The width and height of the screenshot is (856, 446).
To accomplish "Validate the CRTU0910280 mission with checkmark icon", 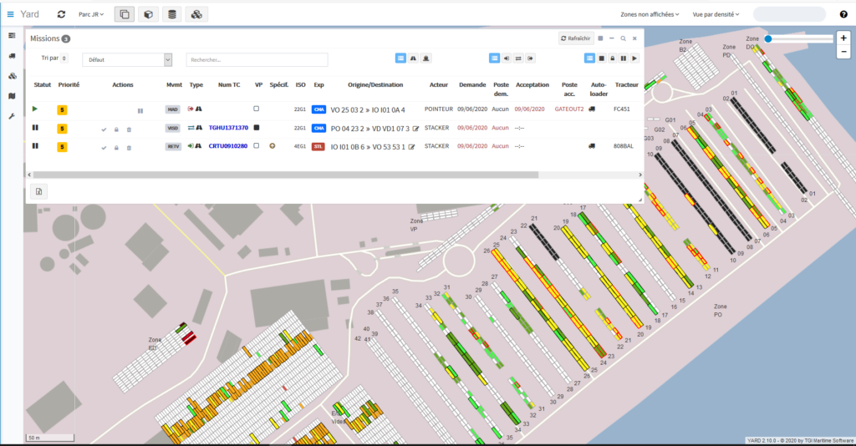I will pos(104,148).
